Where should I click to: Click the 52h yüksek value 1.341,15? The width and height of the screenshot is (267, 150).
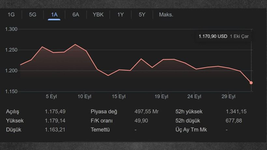236,112
